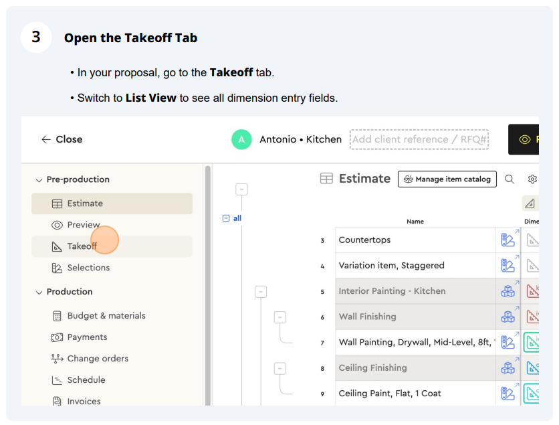
Task: Open the settings gear icon beside search
Action: [532, 179]
